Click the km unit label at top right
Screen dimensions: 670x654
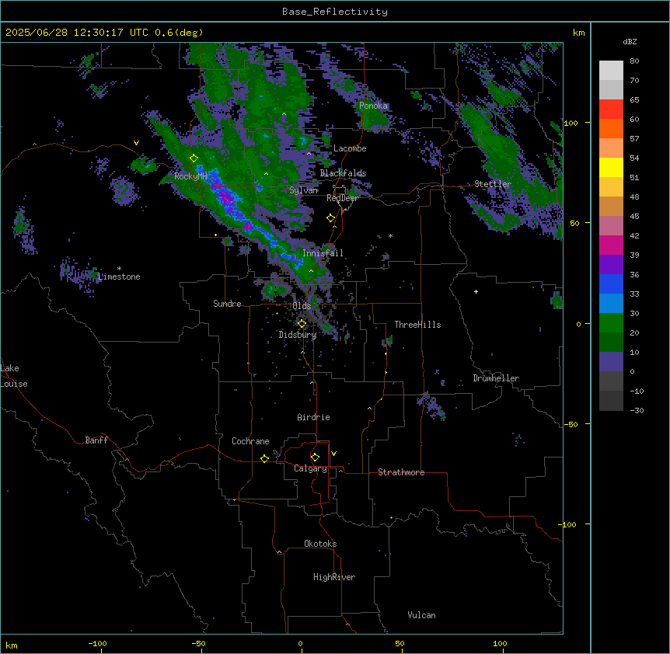pyautogui.click(x=578, y=33)
